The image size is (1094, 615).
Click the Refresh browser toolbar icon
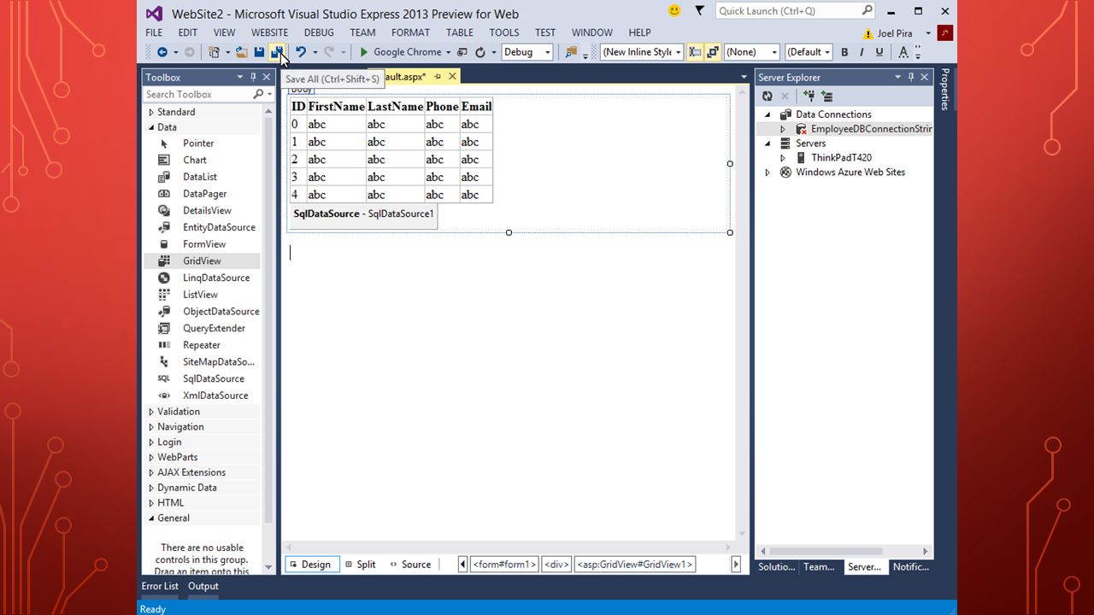coord(480,52)
